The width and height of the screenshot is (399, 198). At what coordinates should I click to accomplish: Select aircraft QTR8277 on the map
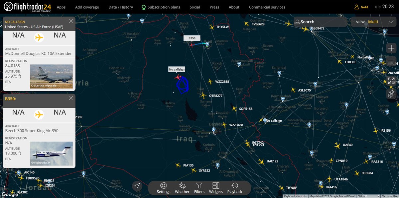click(x=203, y=96)
